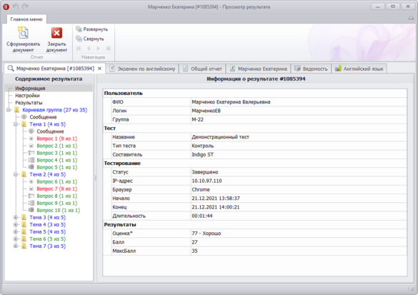
Task: Collapse the Тема 1 tree node
Action: click(x=16, y=124)
